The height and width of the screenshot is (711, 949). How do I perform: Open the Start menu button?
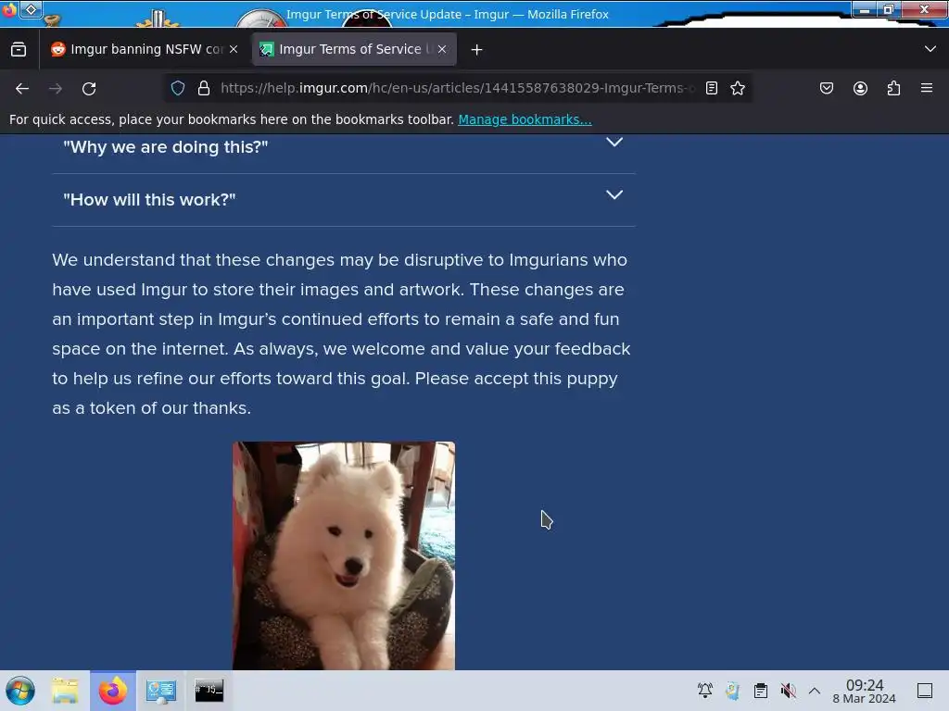coord(20,691)
